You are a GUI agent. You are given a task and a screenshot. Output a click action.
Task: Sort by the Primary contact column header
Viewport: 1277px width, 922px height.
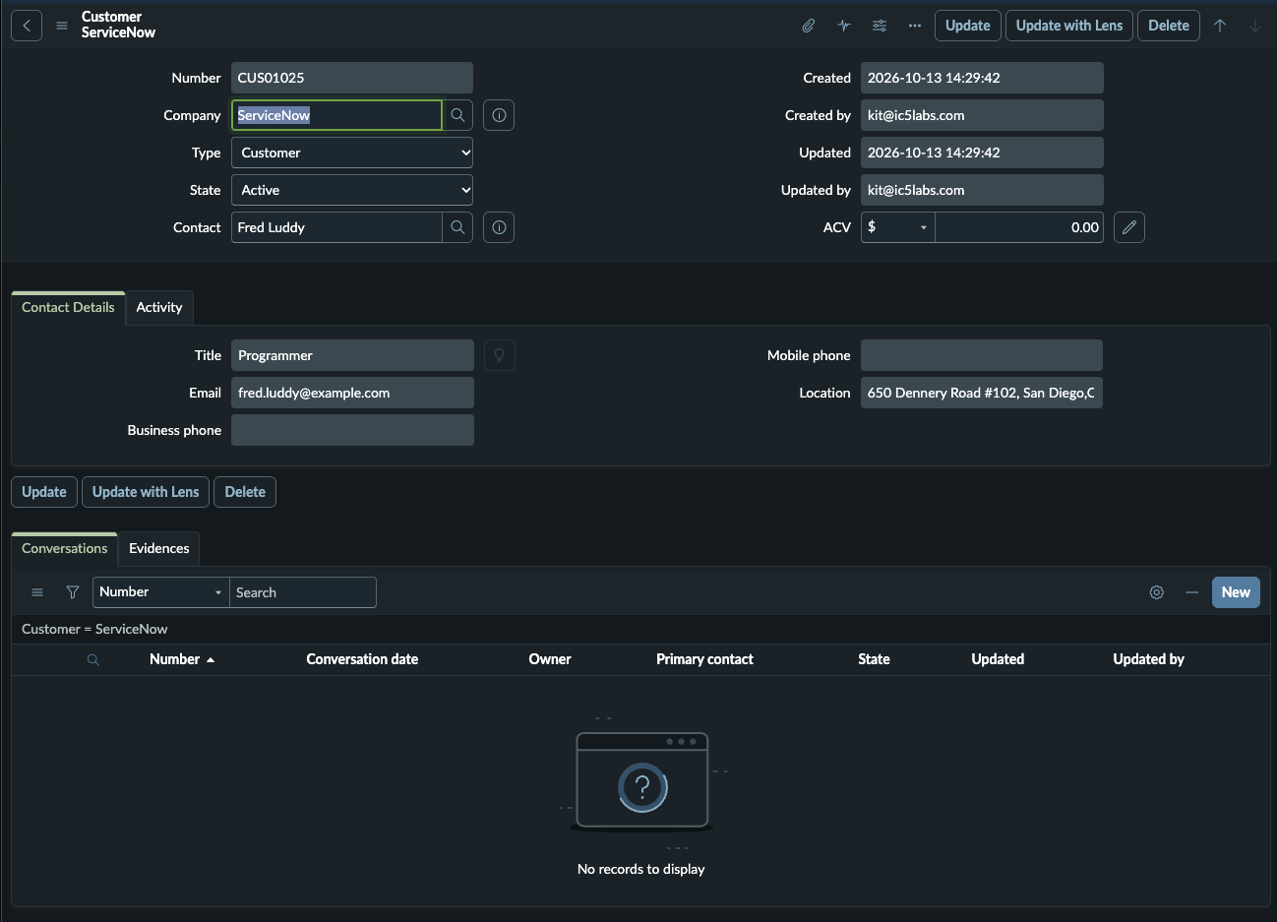click(704, 659)
